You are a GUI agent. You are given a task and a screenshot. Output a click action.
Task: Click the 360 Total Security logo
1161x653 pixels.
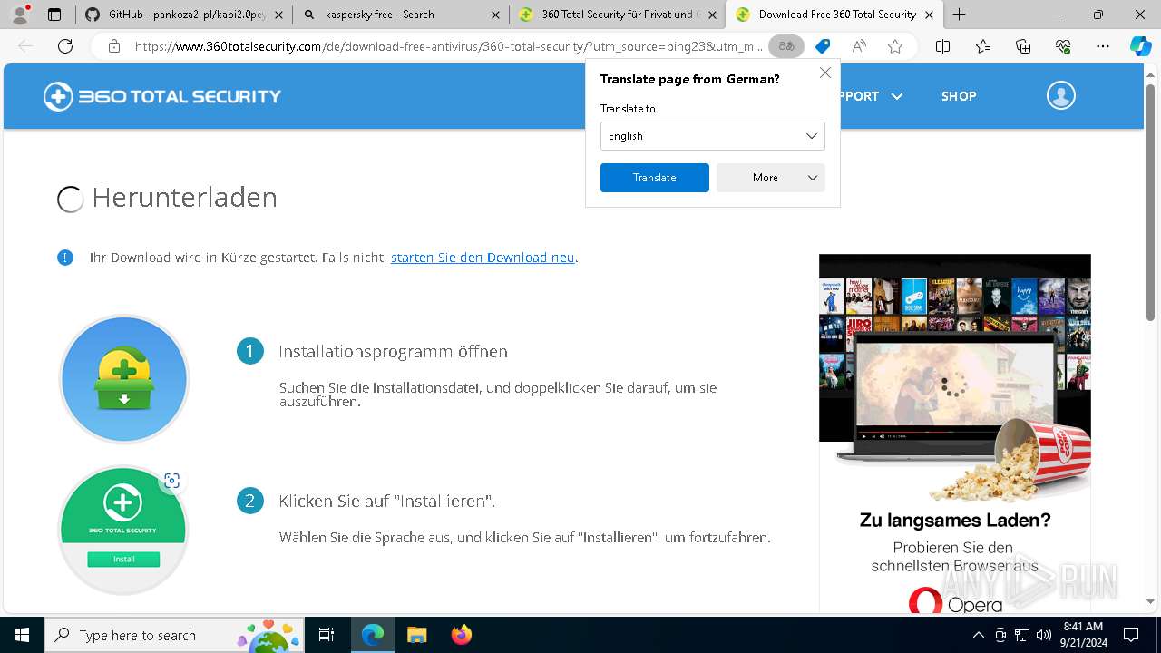(x=162, y=96)
